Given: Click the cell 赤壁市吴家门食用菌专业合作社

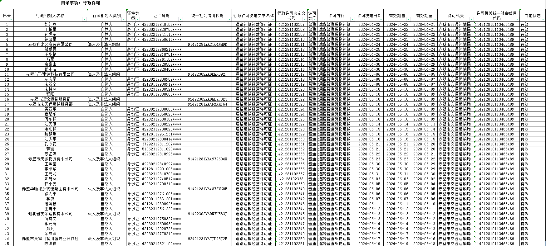Looking at the screenshot, I should (50, 239).
